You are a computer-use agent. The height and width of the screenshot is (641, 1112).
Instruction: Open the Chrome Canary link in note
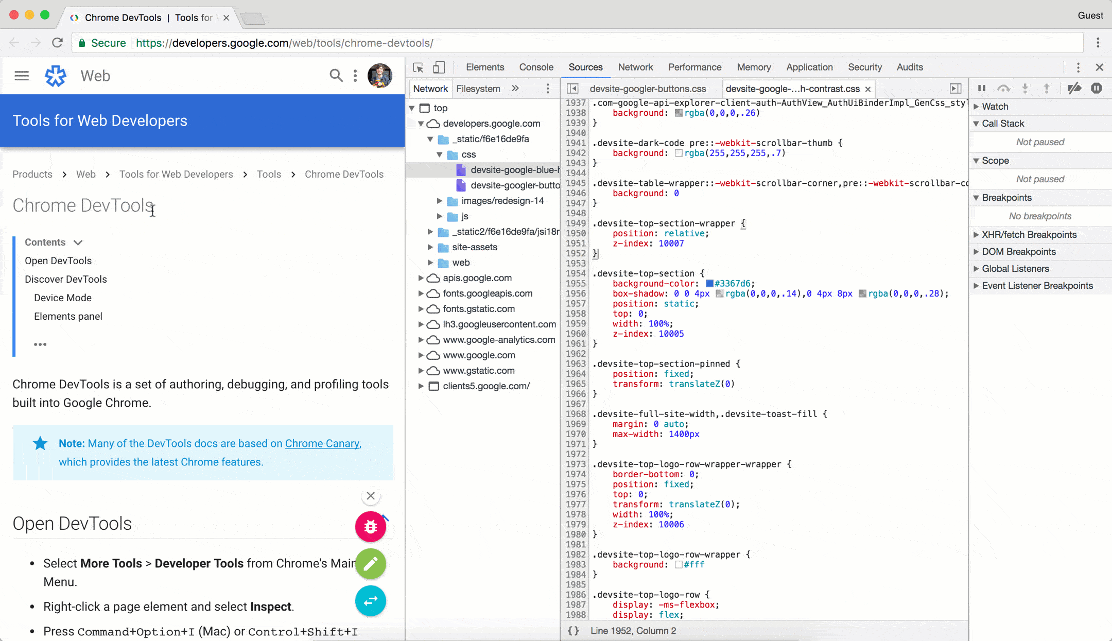click(322, 443)
